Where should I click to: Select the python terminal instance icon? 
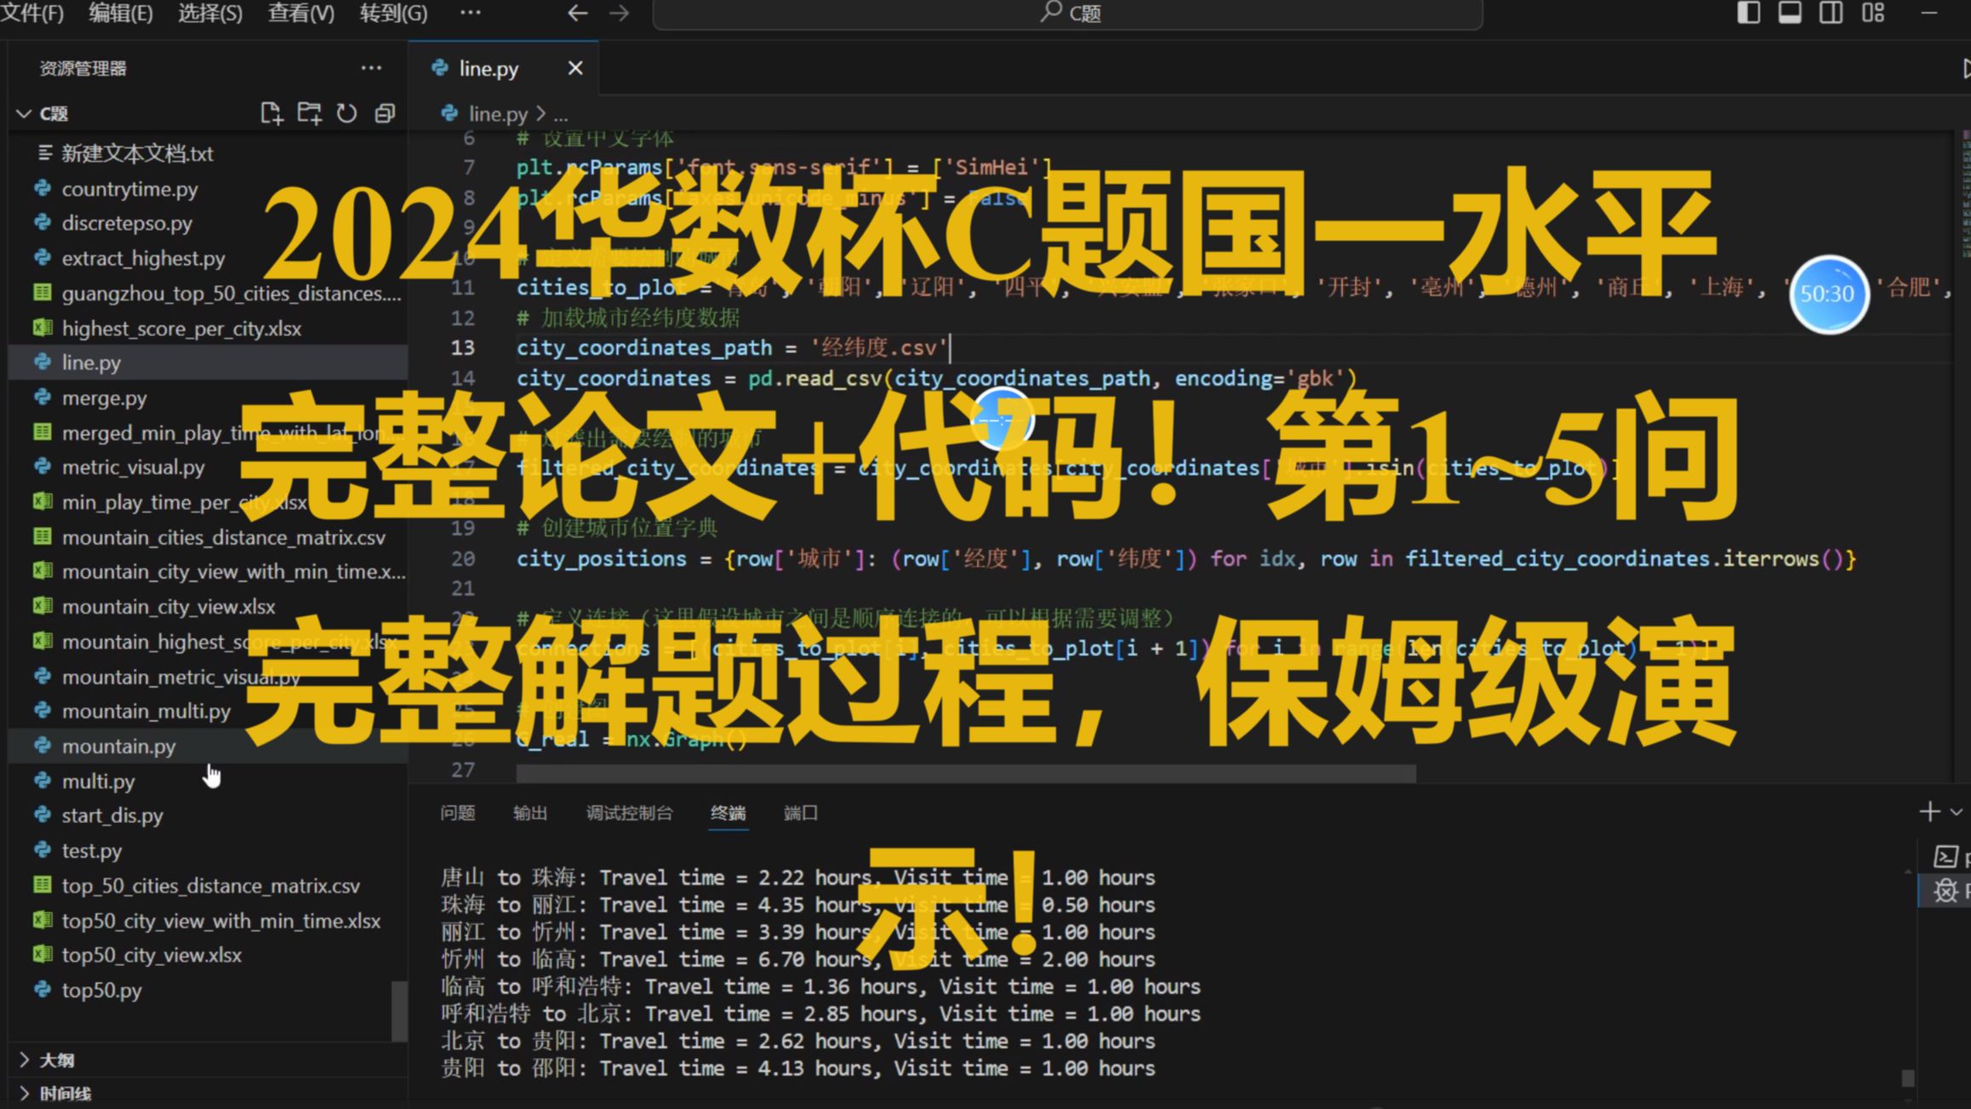click(x=1945, y=856)
